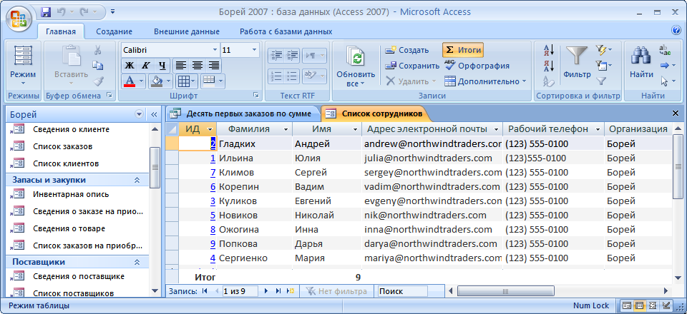The height and width of the screenshot is (314, 687).
Task: Open Работа с базами данных tab
Action: click(286, 31)
